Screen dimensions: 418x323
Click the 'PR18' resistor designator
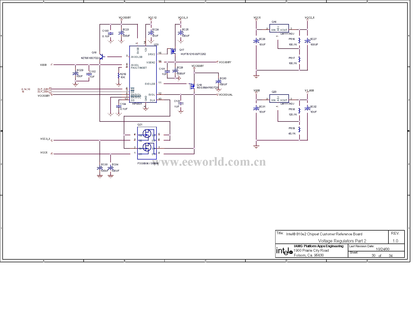point(292,109)
